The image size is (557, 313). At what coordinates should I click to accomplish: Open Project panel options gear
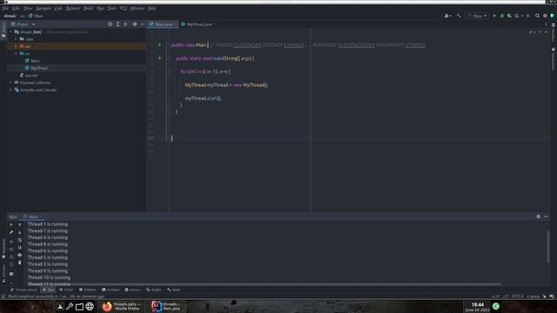point(135,24)
